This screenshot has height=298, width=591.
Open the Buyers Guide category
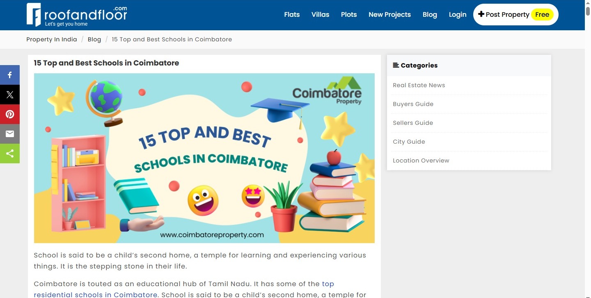coord(413,104)
